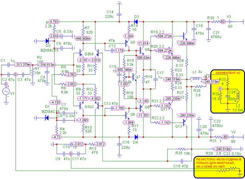Screen dimensions: 245x179
Task: Select transistor Q5 symbol
Action: [127, 44]
